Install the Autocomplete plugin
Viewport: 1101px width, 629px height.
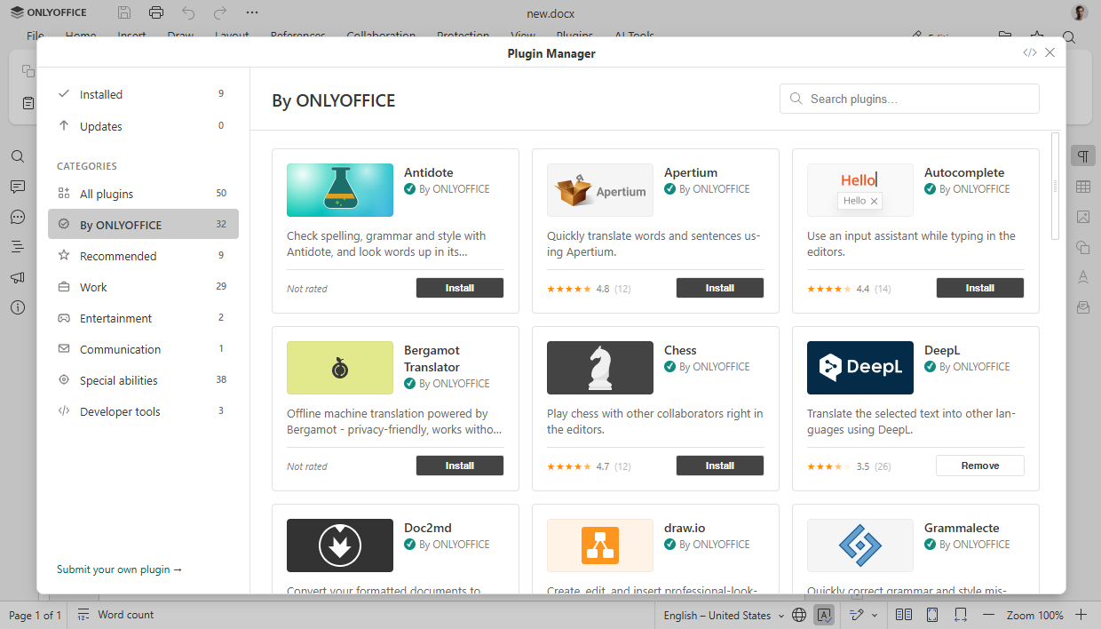click(980, 288)
